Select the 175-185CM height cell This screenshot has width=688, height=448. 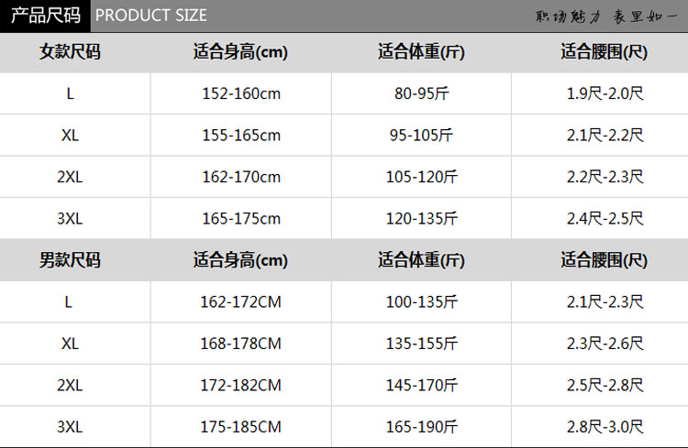(241, 427)
